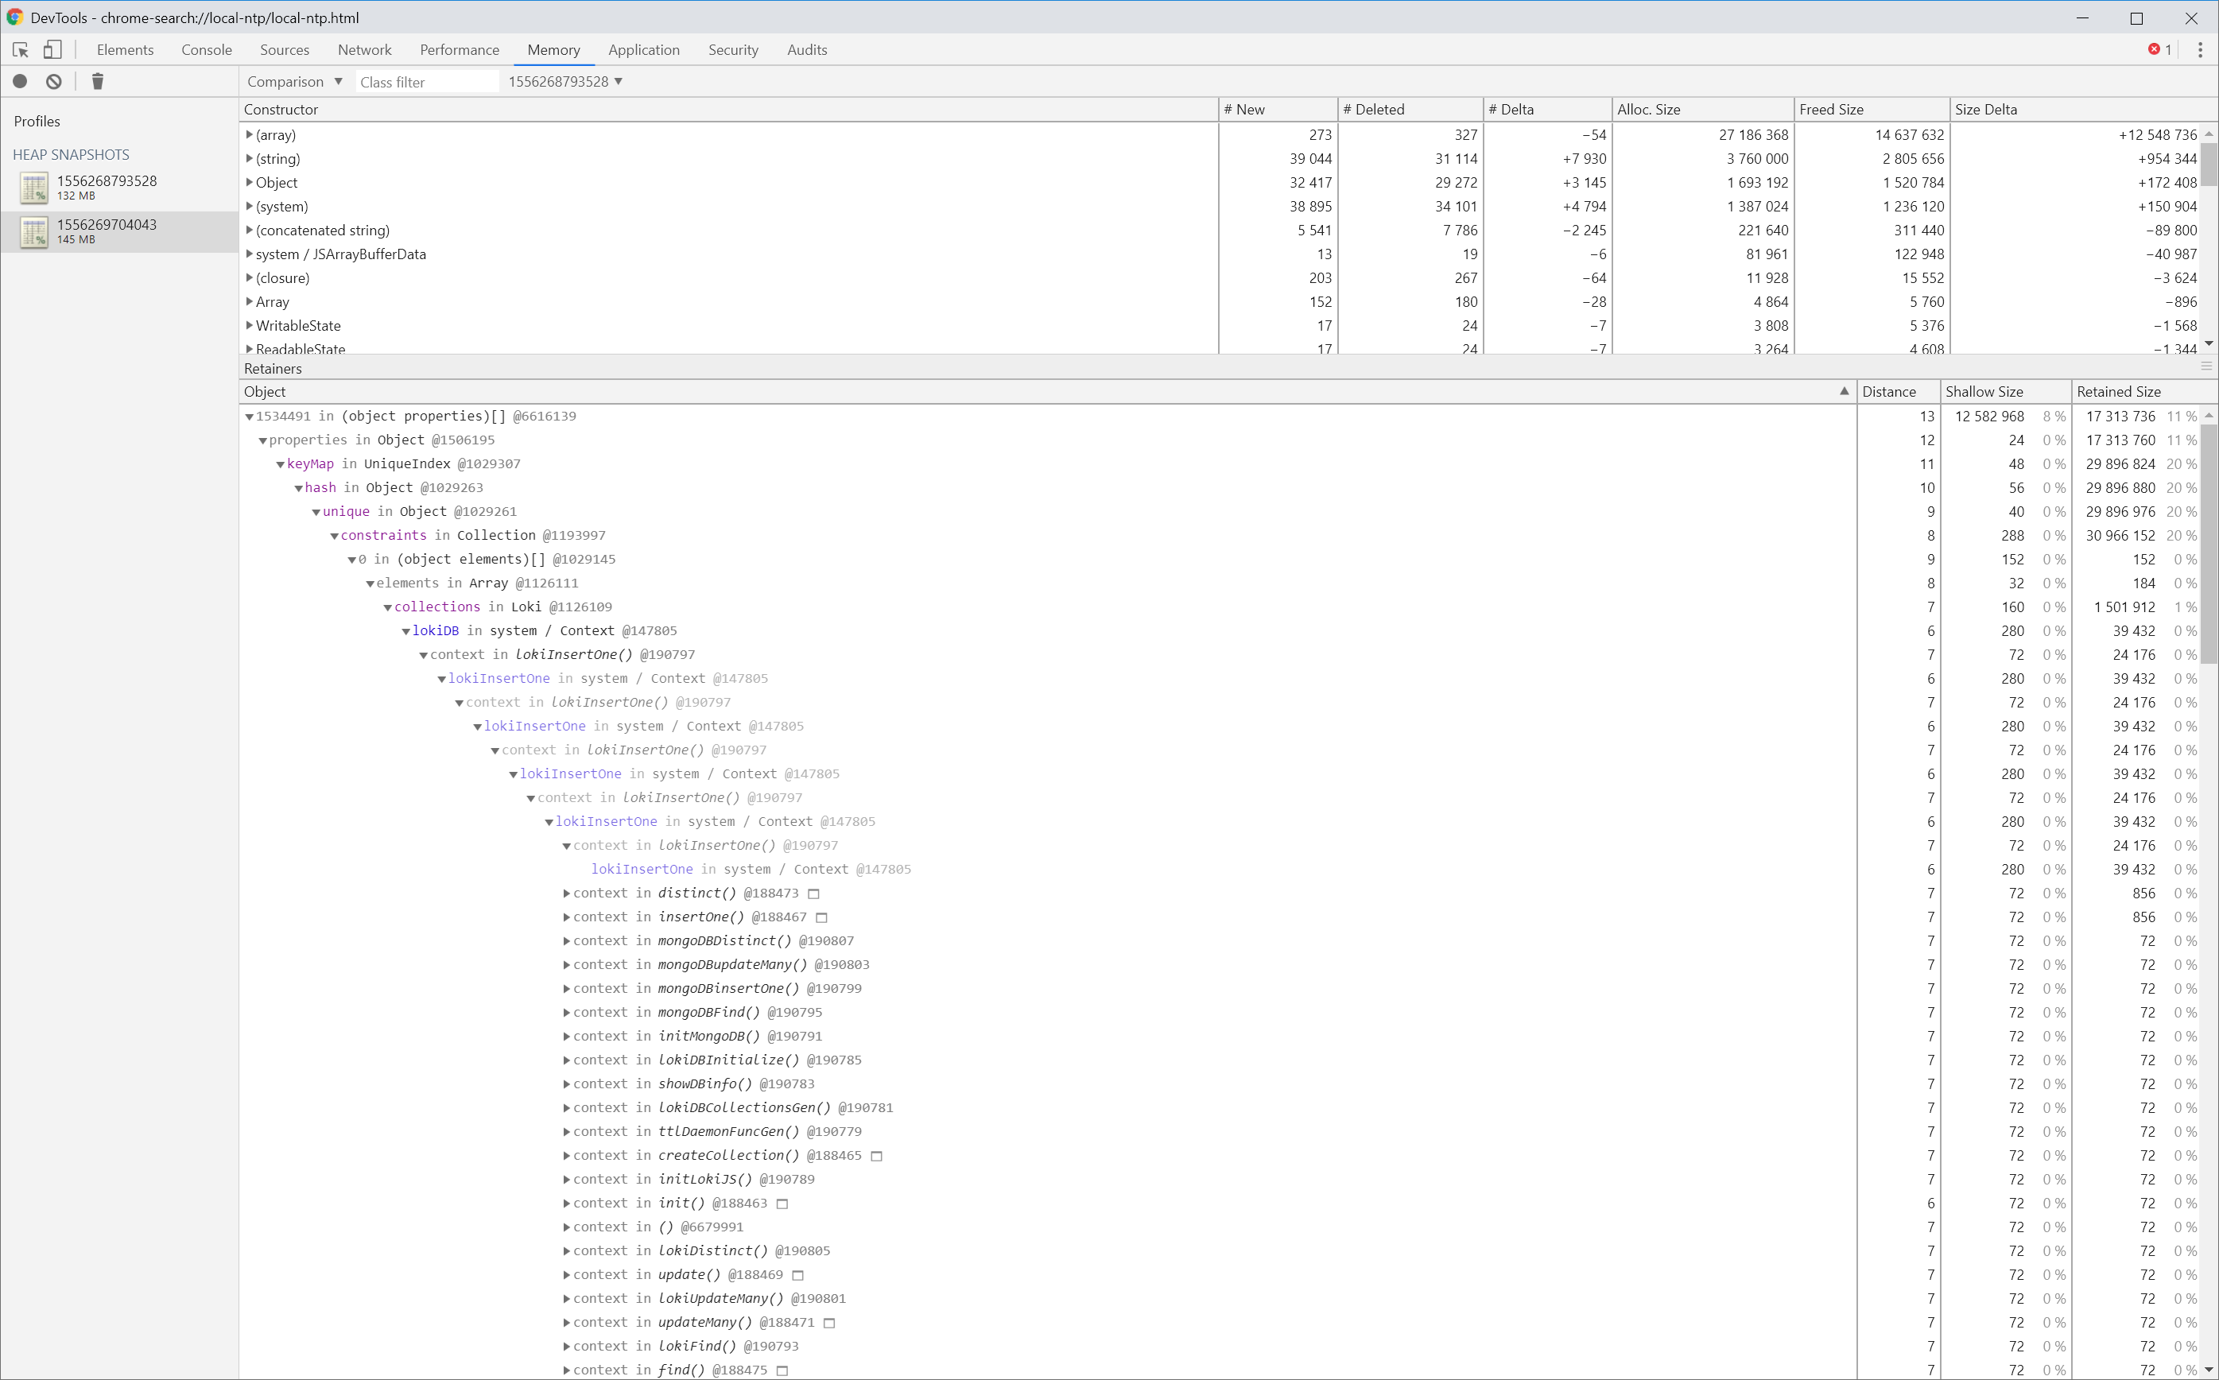Expand the context in initMongoDB() row
Viewport: 2219px width, 1380px height.
[x=566, y=1036]
